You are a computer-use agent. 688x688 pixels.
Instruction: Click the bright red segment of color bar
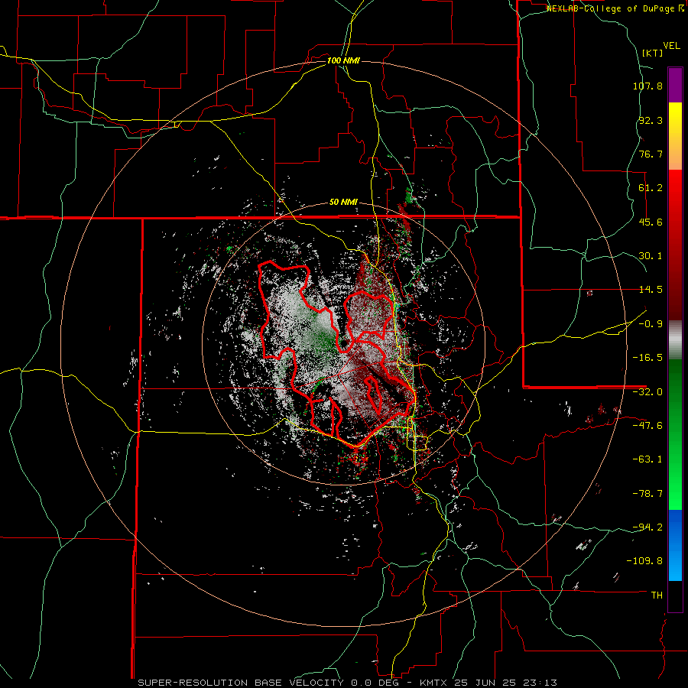[x=675, y=245]
